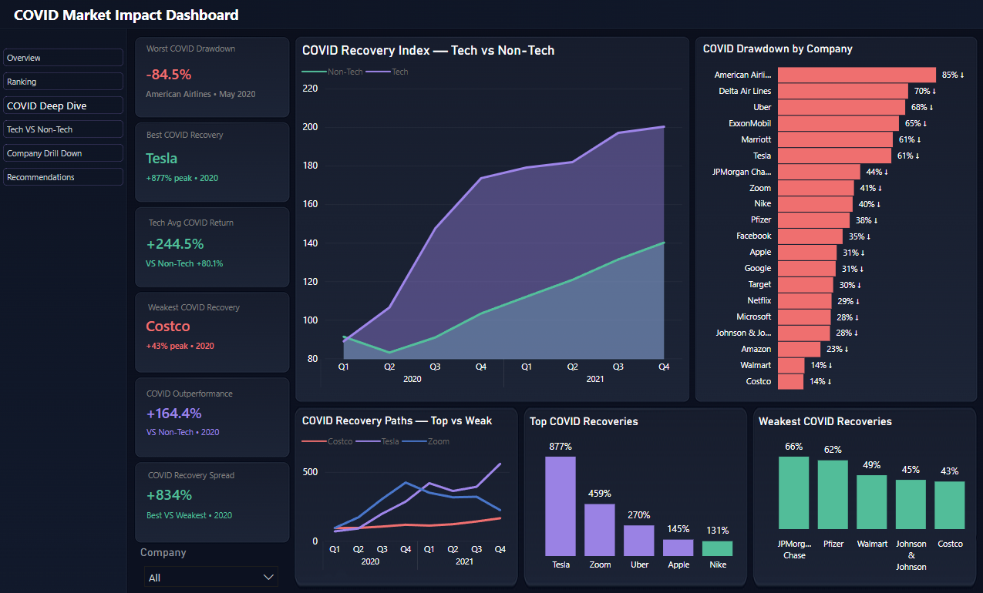
Task: Select Pfizer 62% weakest recovery bar
Action: tap(833, 494)
